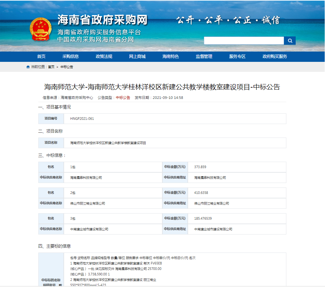Open the 政府购买服务 navigation menu
The width and height of the screenshot is (325, 287).
275,57
